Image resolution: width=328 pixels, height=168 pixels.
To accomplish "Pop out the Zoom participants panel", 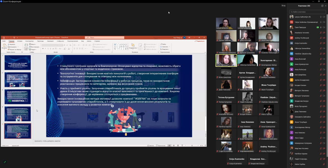I will [322, 6].
